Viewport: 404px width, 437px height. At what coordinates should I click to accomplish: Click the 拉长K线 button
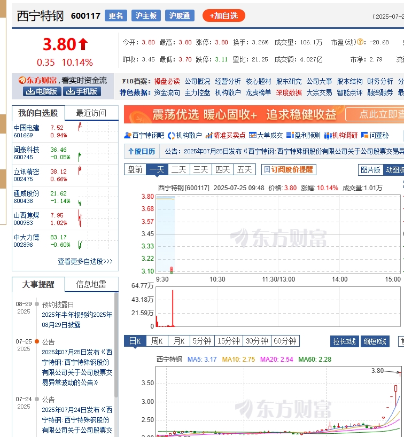[x=345, y=341]
